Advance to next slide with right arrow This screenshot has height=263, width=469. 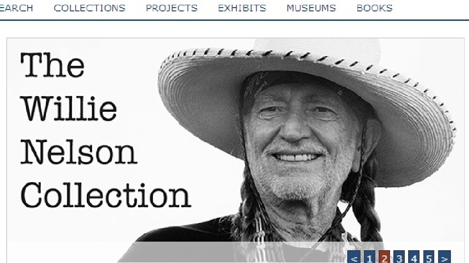click(x=444, y=257)
